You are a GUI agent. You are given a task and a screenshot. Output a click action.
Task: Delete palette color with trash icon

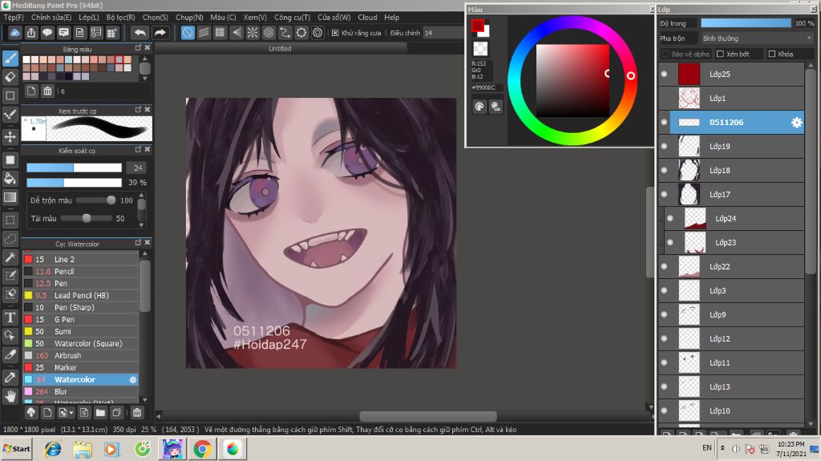click(x=47, y=91)
